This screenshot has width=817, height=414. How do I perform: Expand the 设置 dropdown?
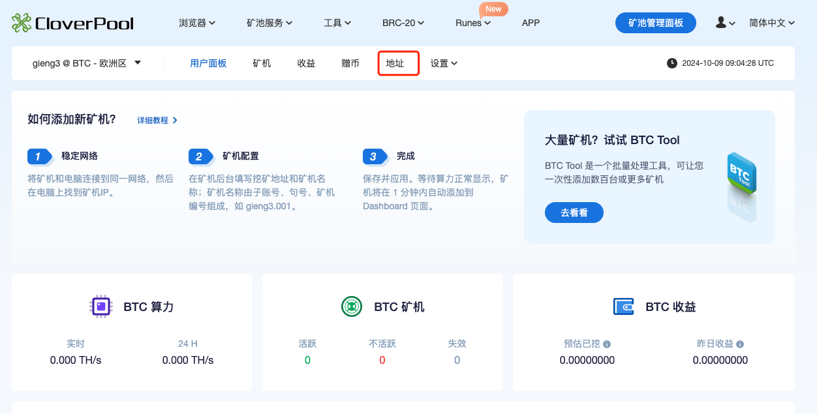pos(444,63)
